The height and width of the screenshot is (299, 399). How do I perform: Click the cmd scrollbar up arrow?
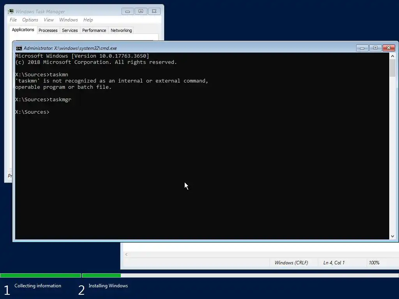pos(392,56)
